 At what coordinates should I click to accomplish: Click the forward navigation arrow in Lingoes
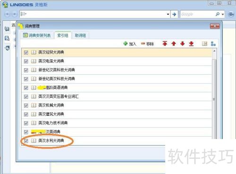coord(14,14)
